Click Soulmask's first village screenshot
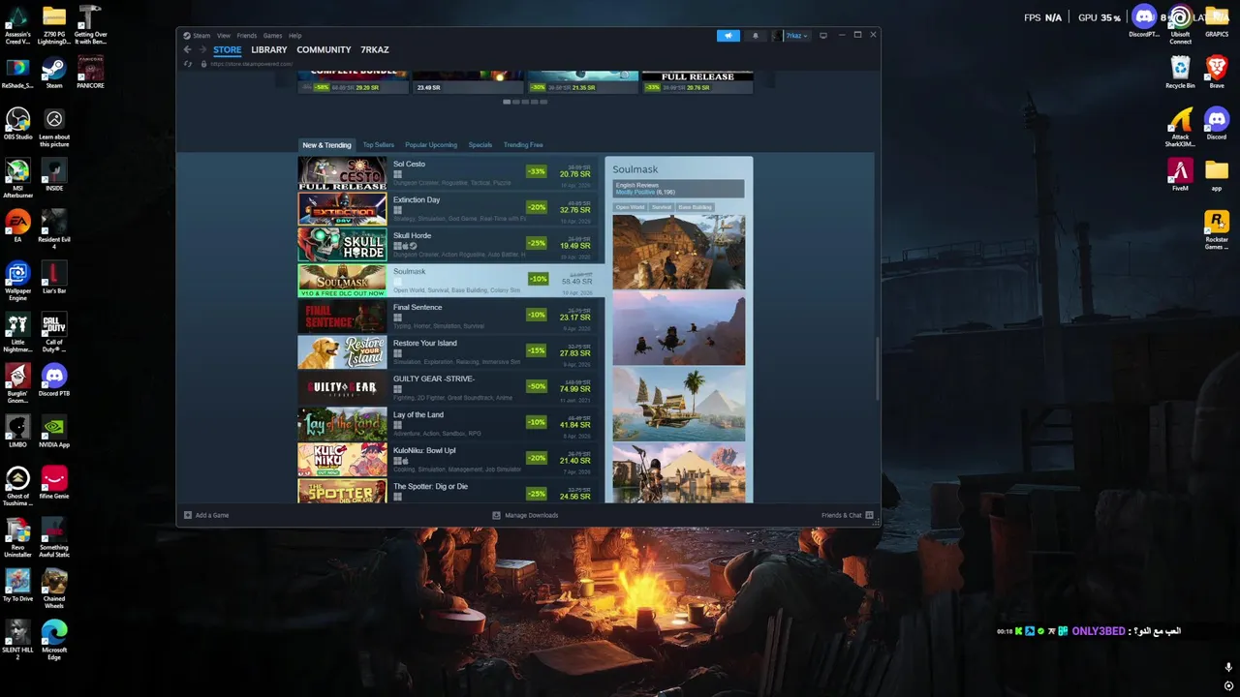 [x=679, y=252]
